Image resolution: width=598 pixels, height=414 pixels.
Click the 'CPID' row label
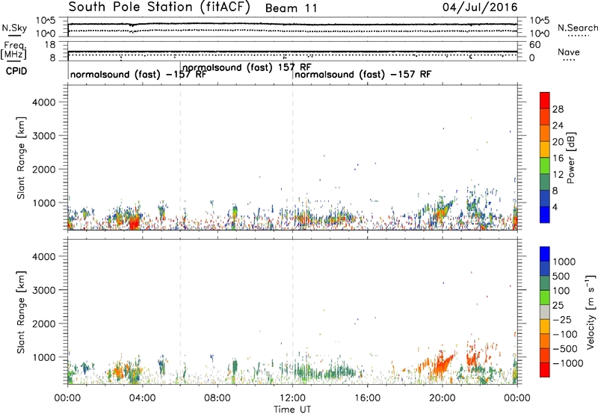(x=16, y=71)
